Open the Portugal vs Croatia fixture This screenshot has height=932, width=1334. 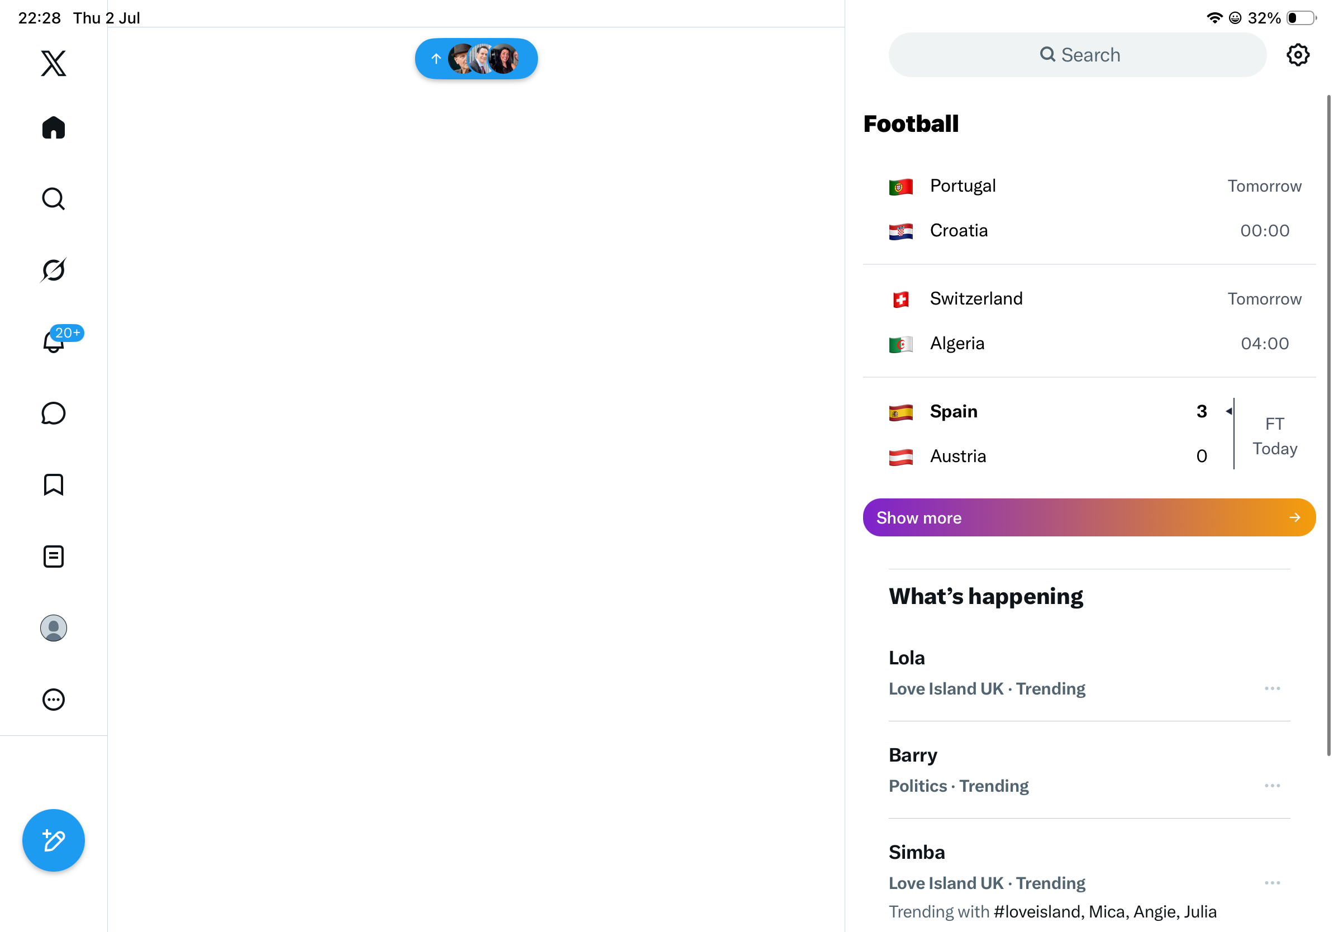(1089, 208)
